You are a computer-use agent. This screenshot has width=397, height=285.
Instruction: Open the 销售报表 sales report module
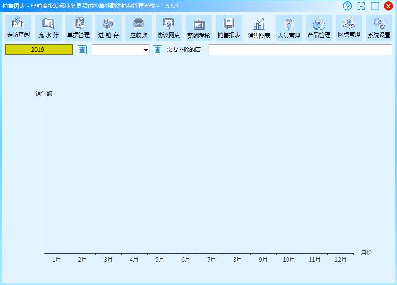click(x=229, y=28)
